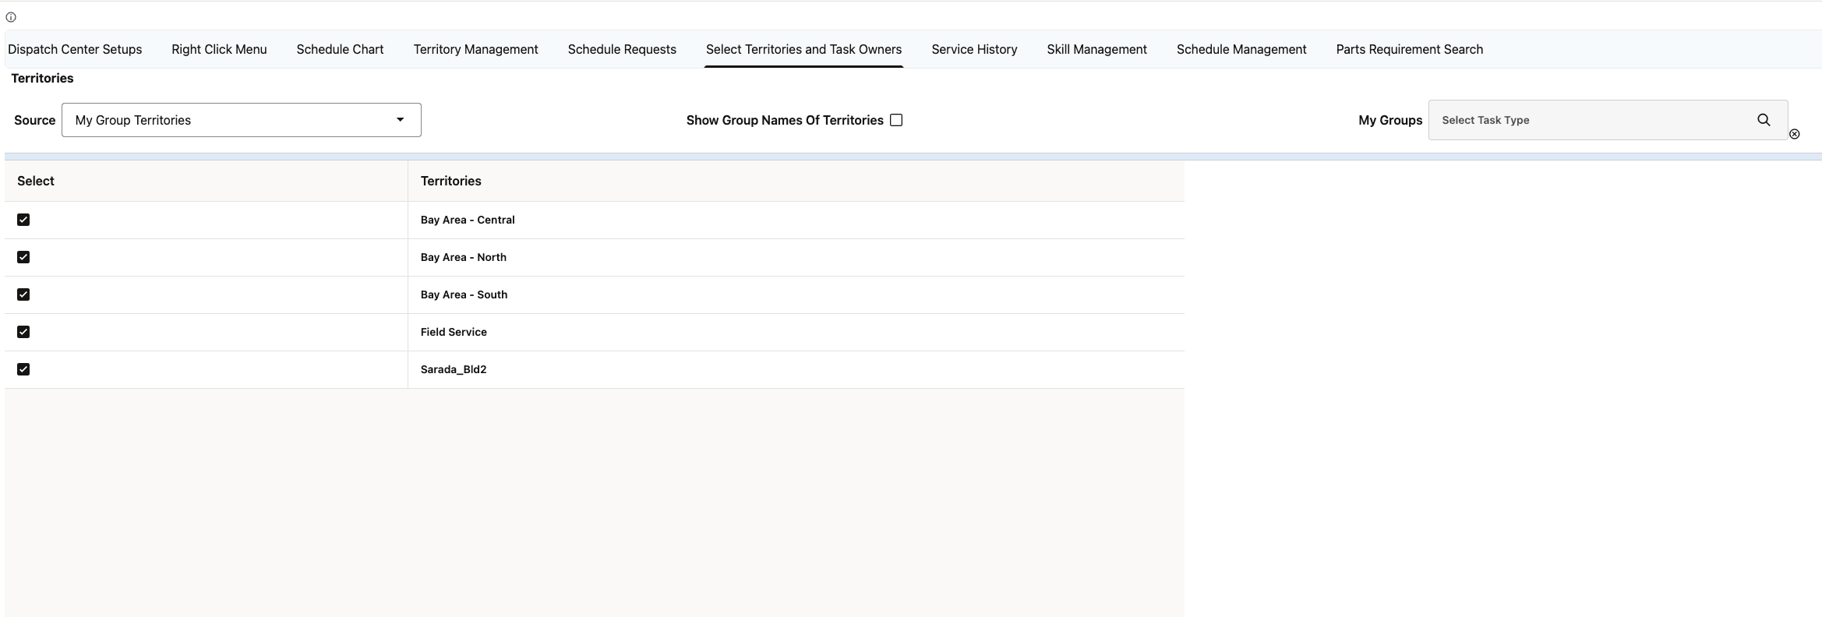Uncheck the Bay Area - Central territory
1822x617 pixels.
[x=23, y=220]
